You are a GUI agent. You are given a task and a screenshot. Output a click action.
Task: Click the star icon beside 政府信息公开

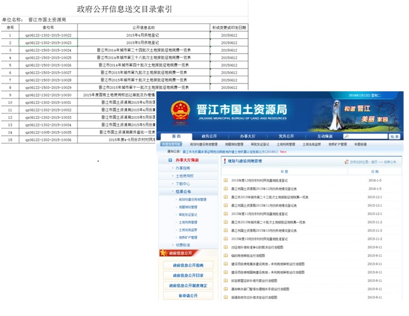(x=163, y=252)
